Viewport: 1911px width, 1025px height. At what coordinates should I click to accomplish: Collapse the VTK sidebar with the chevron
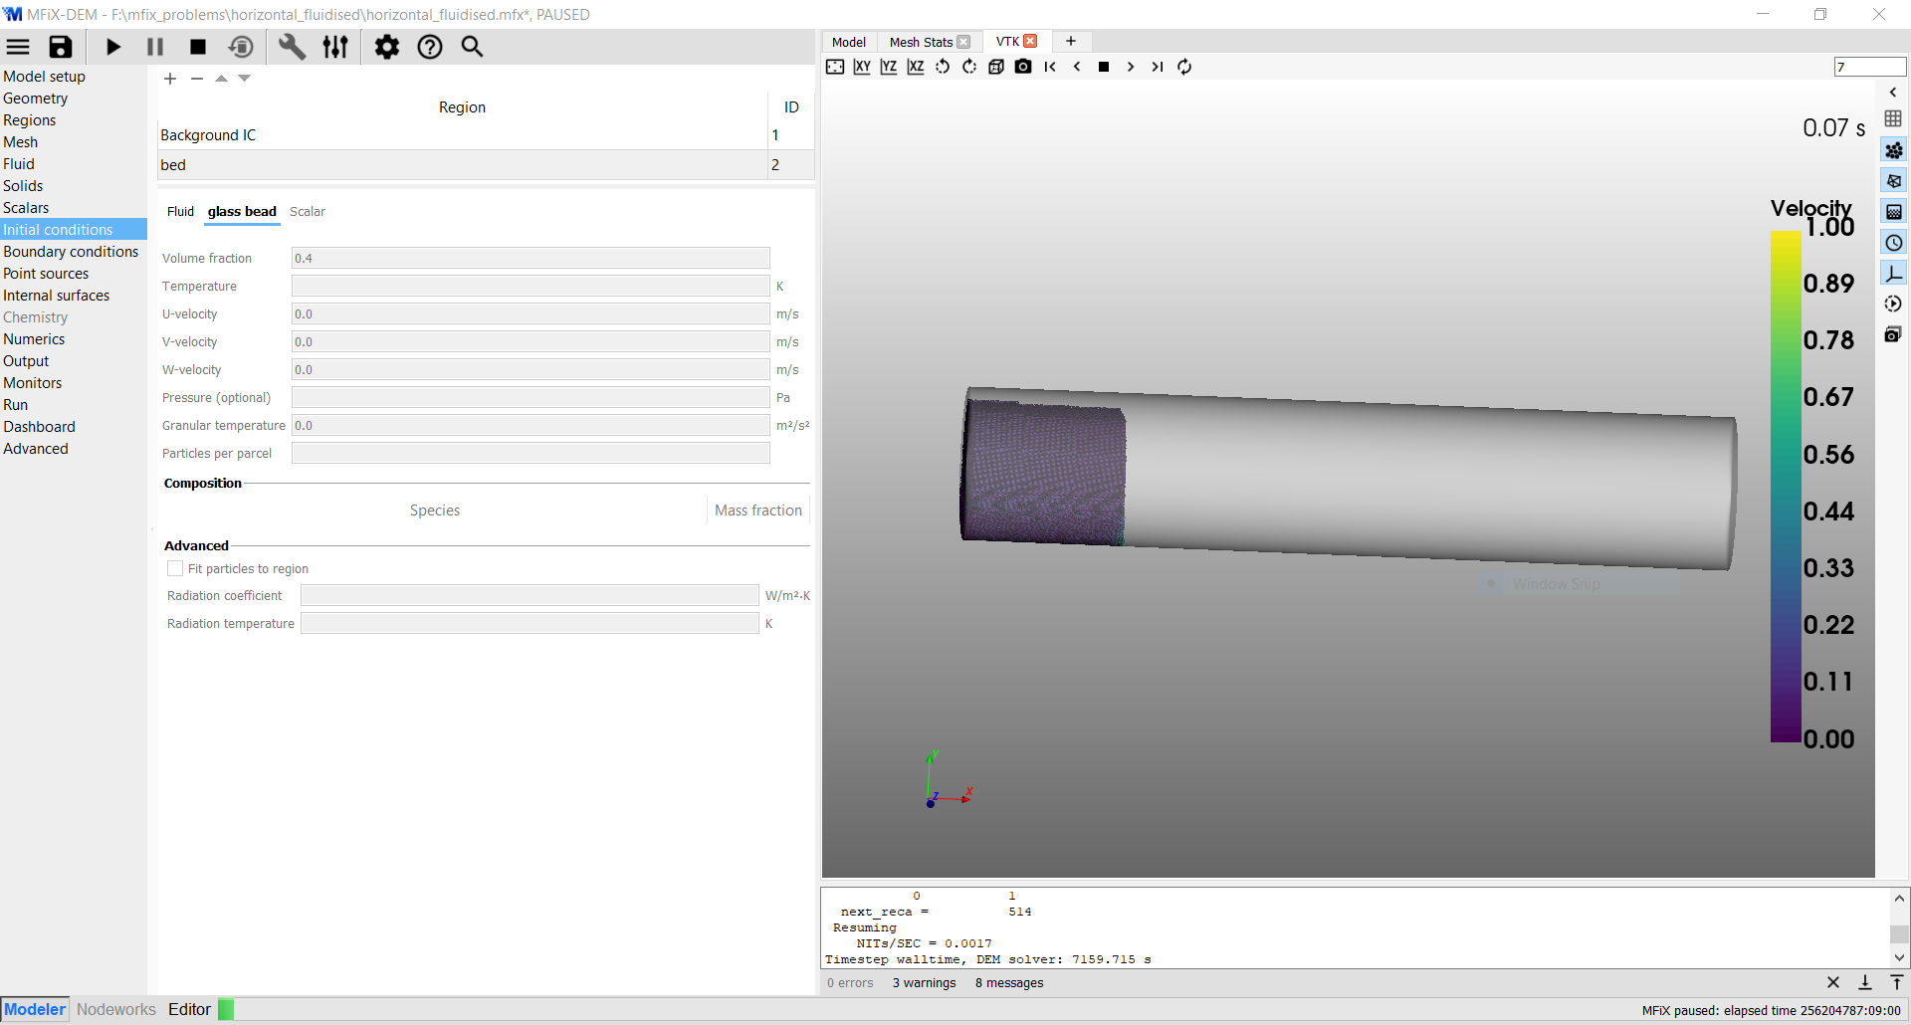pos(1893,93)
